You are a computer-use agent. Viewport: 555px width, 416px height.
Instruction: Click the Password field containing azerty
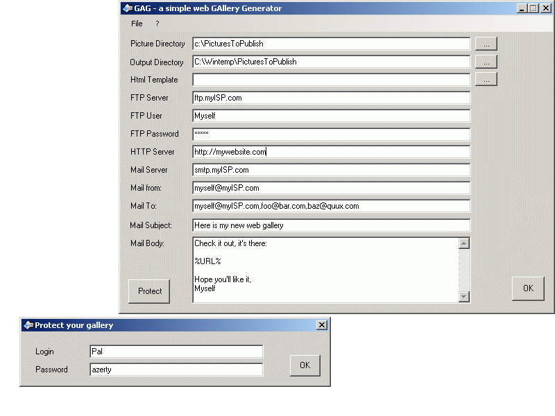pos(176,370)
